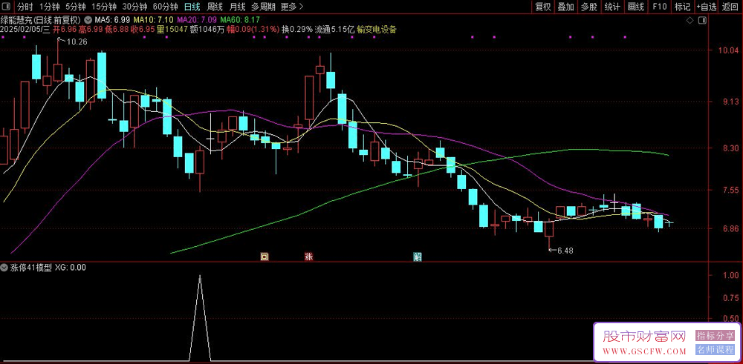
Task: Click the 名师课程 link in banner
Action: point(715,350)
